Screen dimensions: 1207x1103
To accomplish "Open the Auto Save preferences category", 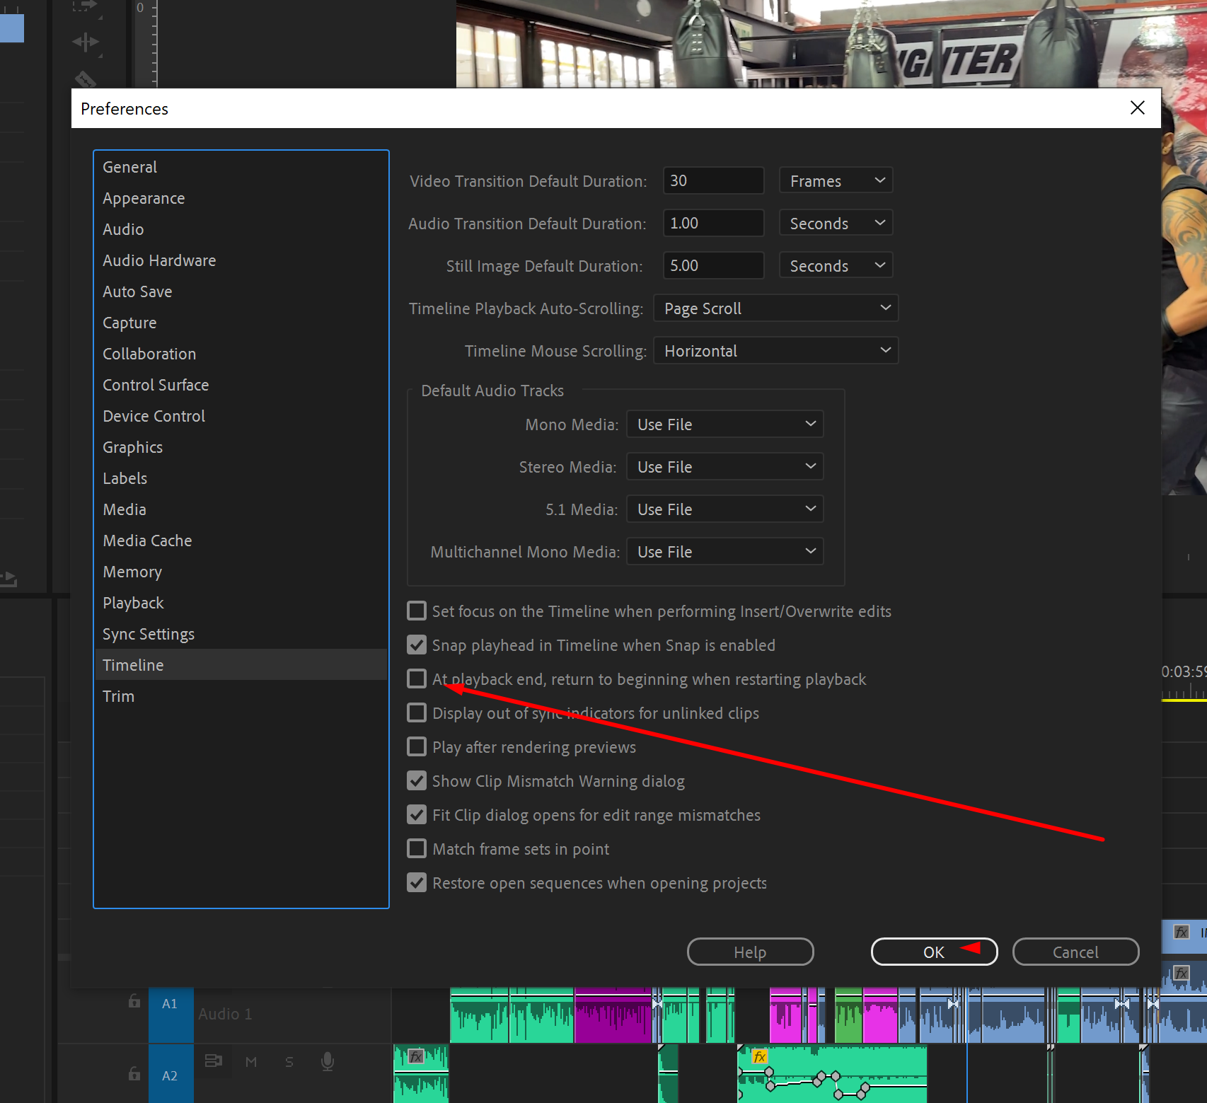I will tap(241, 291).
